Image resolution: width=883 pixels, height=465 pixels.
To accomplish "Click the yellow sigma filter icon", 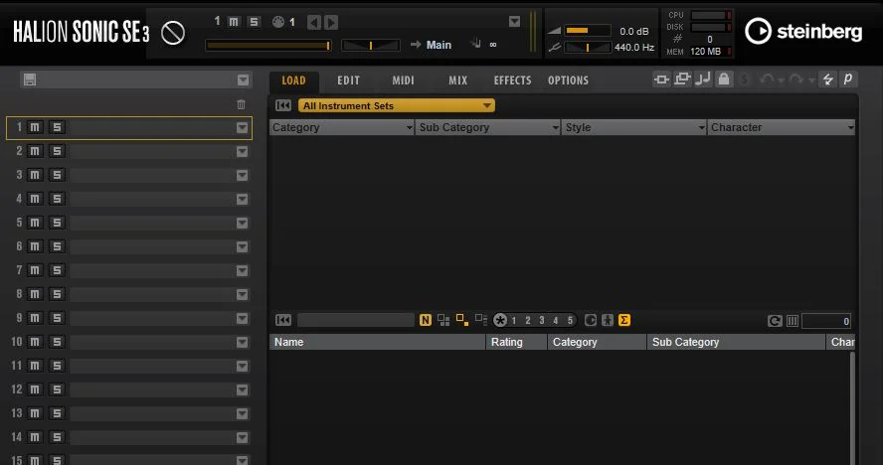I will pyautogui.click(x=623, y=320).
